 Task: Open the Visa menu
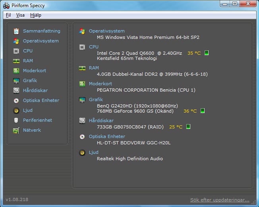point(20,15)
